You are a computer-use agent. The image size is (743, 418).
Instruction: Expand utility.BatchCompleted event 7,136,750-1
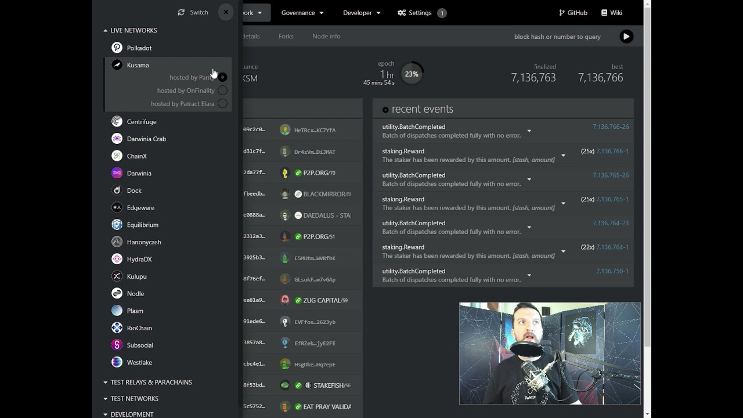click(x=529, y=275)
